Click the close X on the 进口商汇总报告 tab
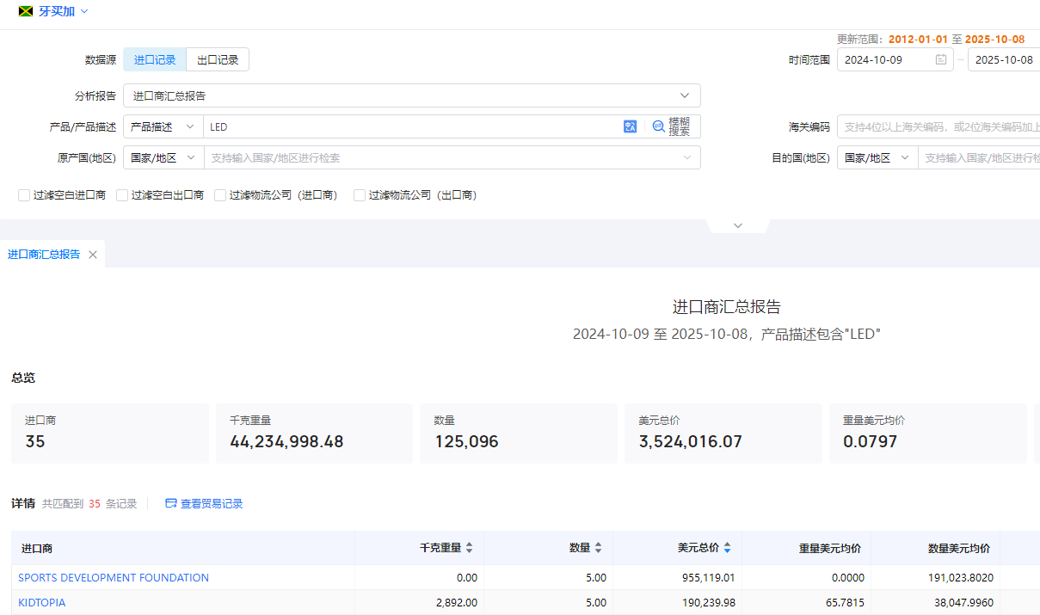Viewport: 1040px width, 615px height. coord(92,254)
